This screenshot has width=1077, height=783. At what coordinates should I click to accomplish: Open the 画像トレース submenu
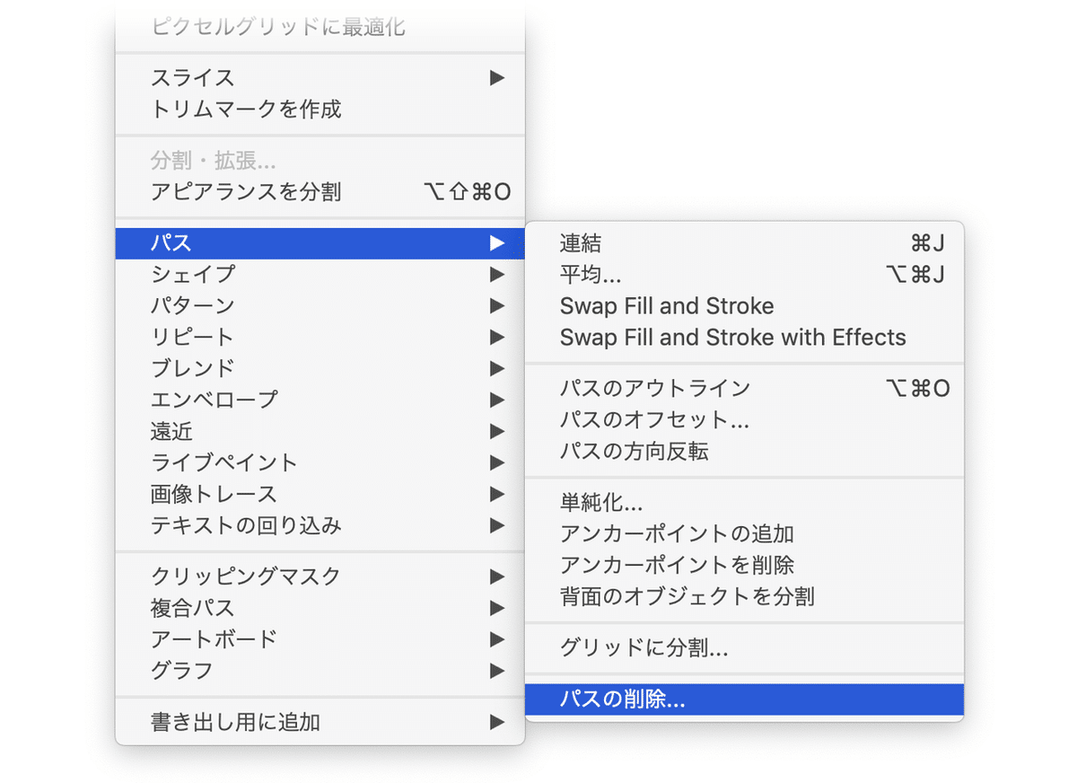click(x=320, y=494)
